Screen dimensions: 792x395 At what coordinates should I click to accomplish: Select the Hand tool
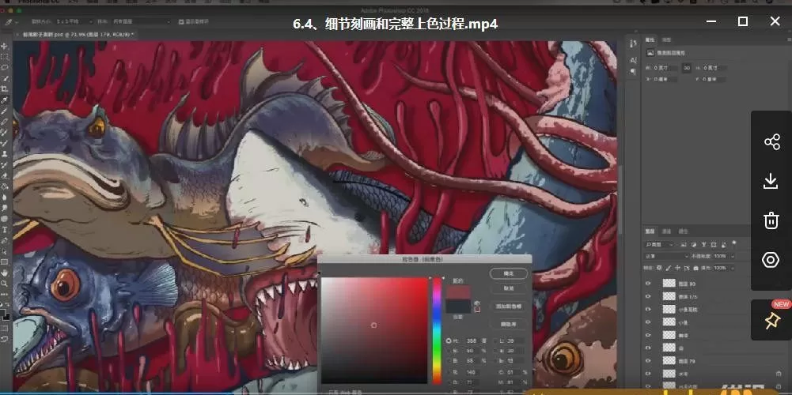5,273
